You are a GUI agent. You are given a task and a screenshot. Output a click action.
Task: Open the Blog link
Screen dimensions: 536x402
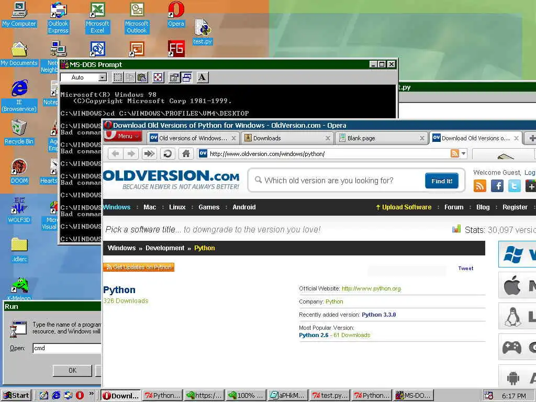[483, 207]
